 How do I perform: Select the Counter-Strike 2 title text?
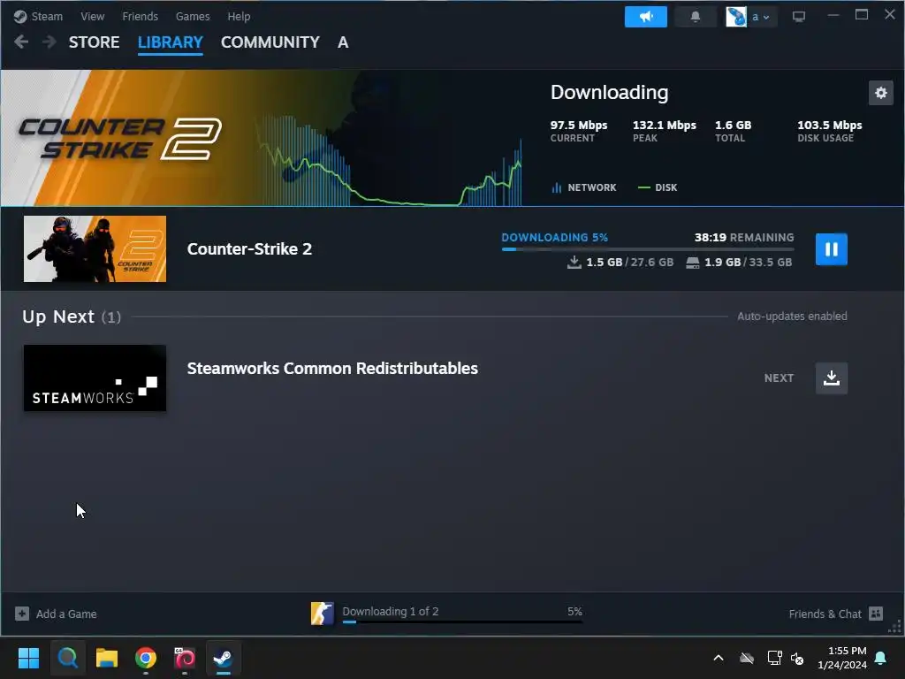click(249, 248)
